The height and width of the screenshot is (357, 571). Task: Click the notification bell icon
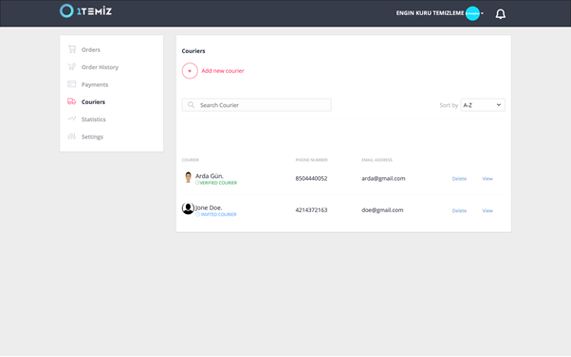(x=501, y=14)
